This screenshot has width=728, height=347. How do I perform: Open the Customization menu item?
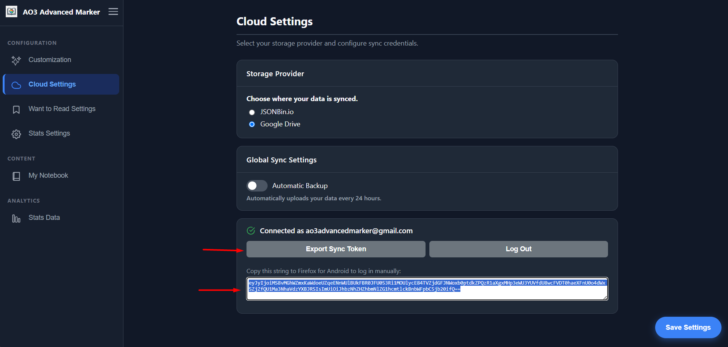click(61, 60)
